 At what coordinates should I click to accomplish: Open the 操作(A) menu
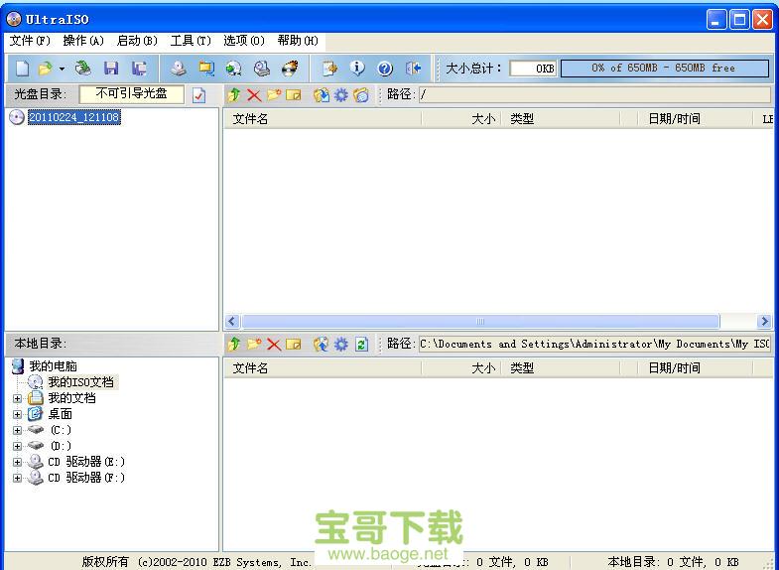click(x=83, y=41)
